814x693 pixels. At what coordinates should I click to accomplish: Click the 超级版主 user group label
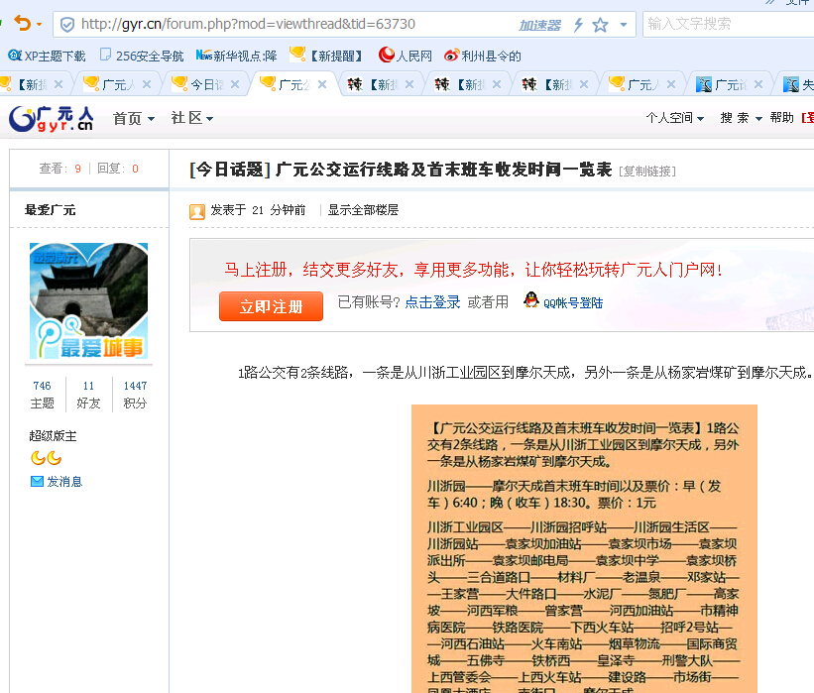point(53,436)
